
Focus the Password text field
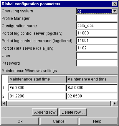pos(97,63)
